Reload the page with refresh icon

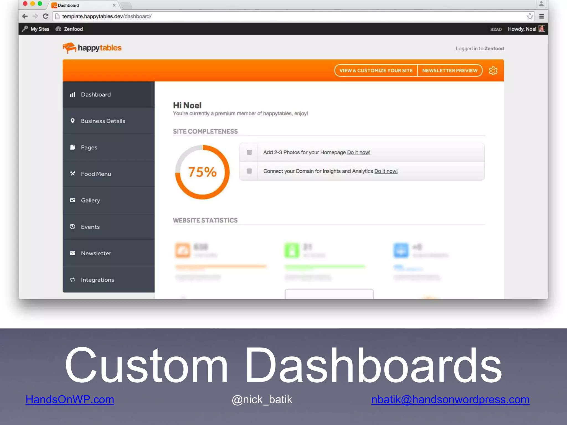[46, 16]
